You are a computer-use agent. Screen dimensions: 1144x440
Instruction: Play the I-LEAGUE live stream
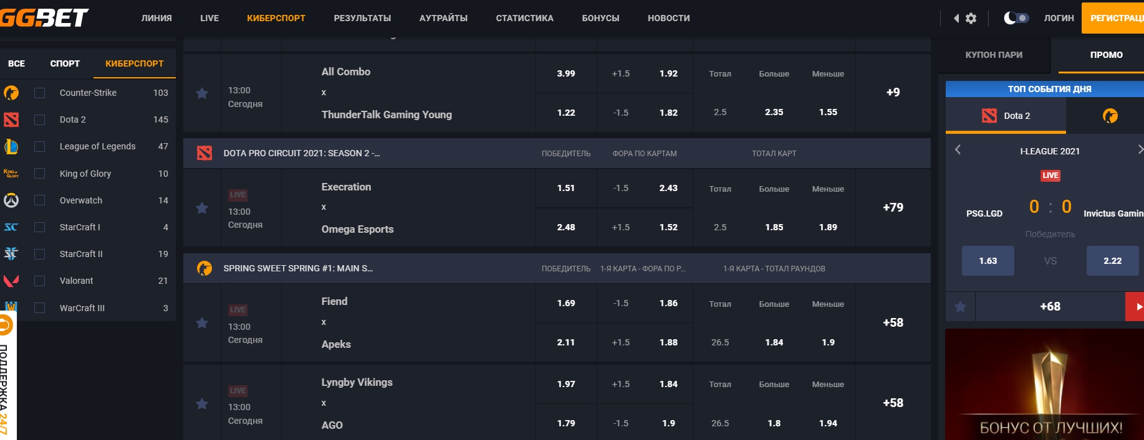1136,307
